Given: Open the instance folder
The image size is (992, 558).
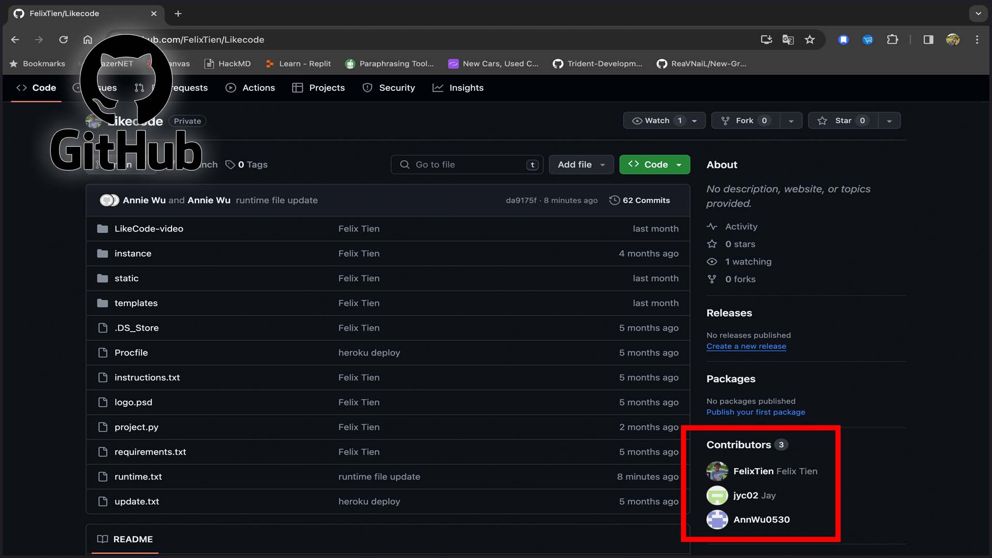Looking at the screenshot, I should coord(133,254).
